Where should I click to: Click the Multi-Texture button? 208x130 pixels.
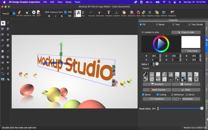click(x=157, y=90)
